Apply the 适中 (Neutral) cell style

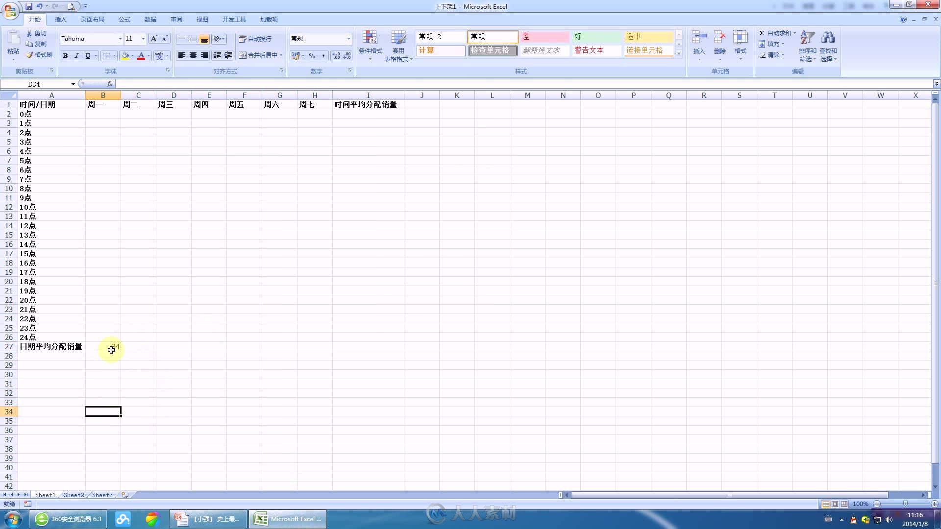click(648, 37)
